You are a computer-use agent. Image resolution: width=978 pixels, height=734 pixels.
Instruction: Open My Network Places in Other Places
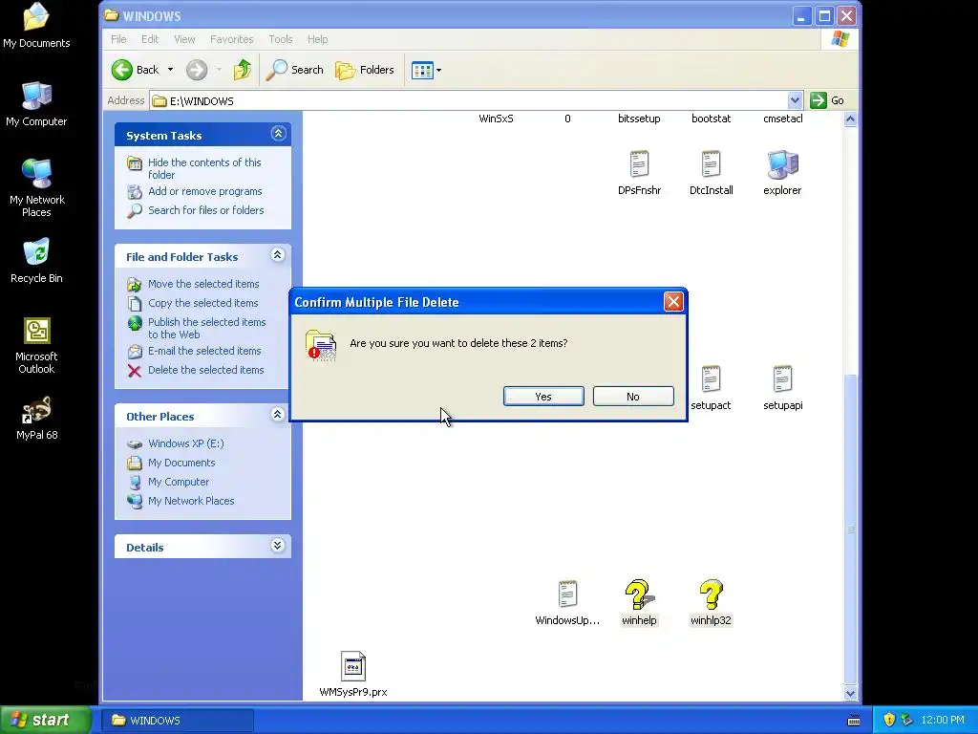(191, 501)
